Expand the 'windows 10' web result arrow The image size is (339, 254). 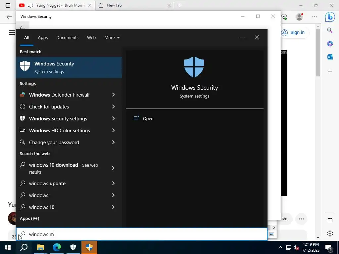coord(113,207)
